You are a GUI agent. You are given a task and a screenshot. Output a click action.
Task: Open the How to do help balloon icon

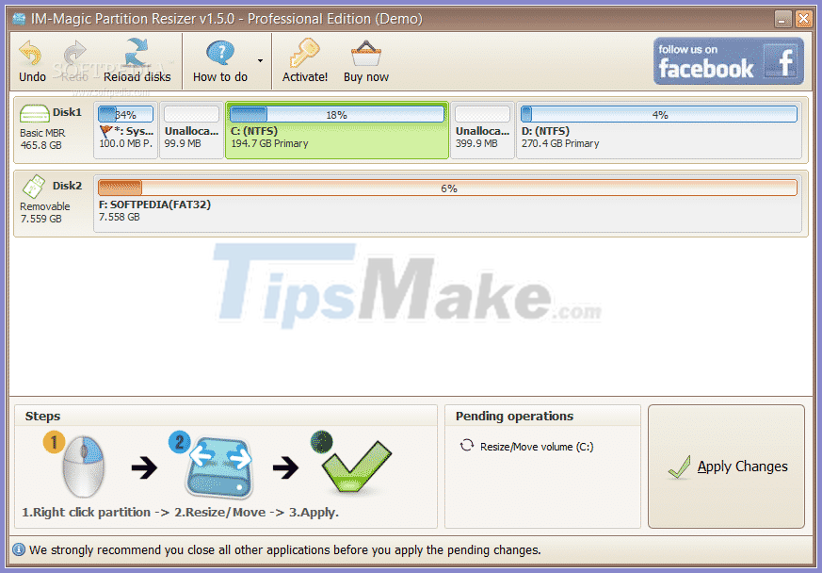point(218,52)
